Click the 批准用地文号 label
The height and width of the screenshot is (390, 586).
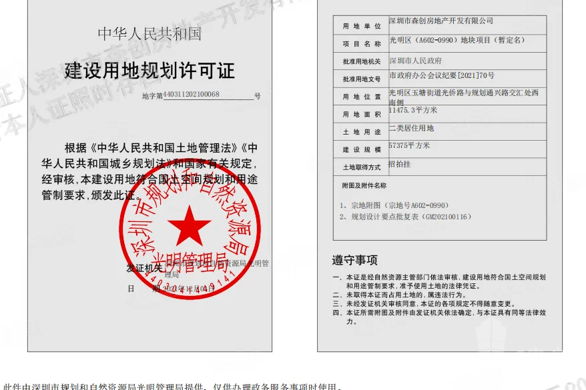coord(362,79)
